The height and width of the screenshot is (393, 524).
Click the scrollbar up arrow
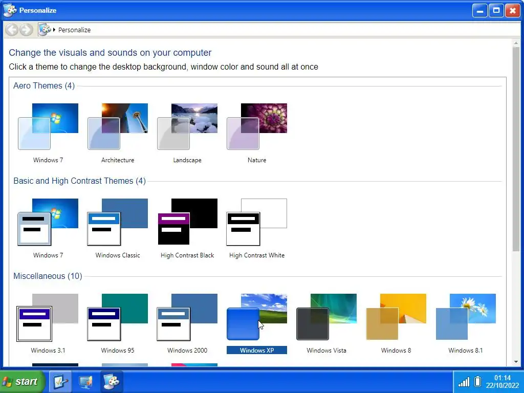(x=516, y=43)
